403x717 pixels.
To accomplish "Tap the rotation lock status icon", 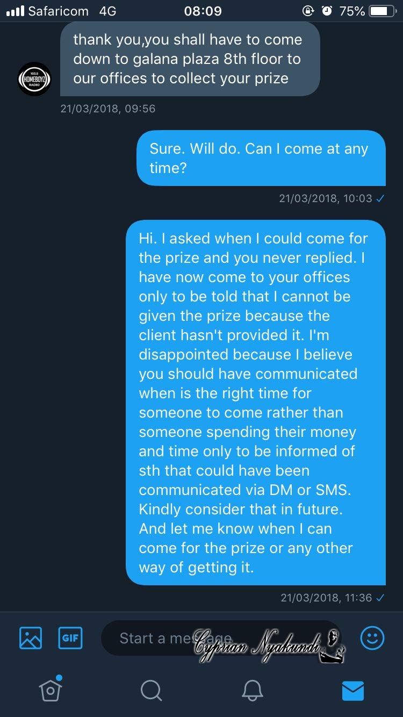I will [308, 11].
